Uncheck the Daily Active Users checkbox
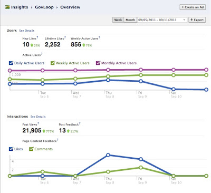 (x=11, y=63)
